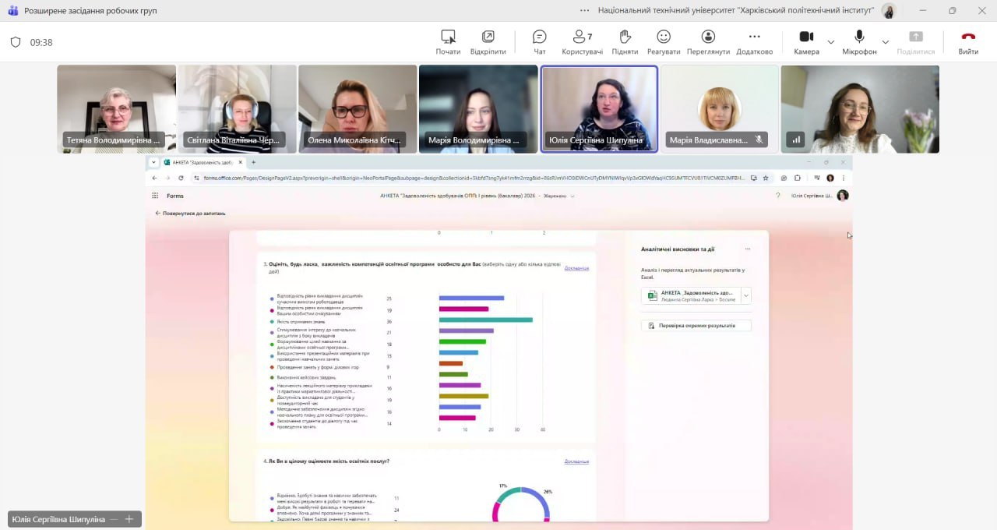Open the Чат panel

pyautogui.click(x=540, y=42)
